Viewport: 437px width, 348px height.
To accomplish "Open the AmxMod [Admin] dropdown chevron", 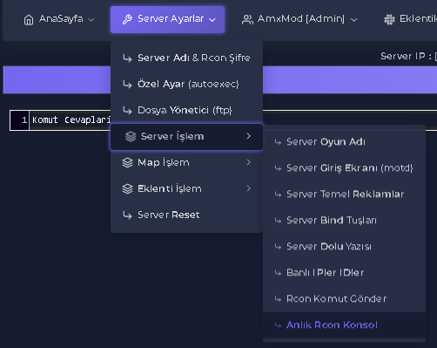I will coord(354,20).
